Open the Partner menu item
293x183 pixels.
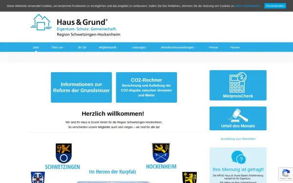pyautogui.click(x=235, y=47)
